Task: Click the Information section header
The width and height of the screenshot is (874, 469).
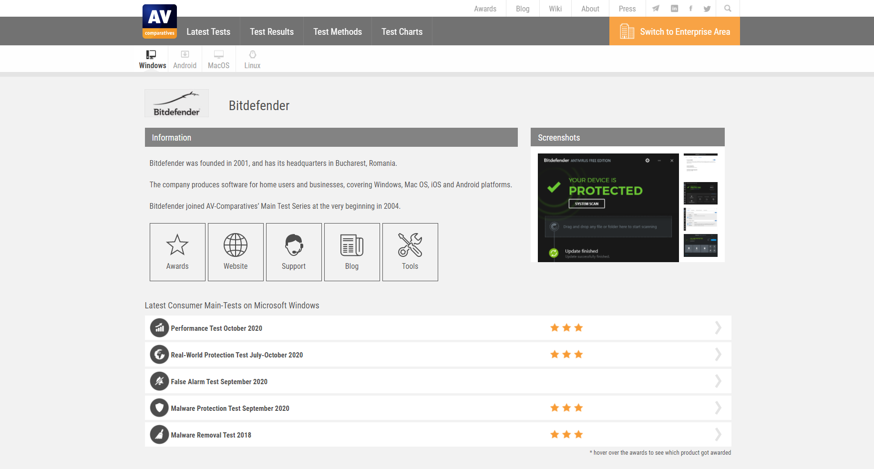Action: [x=331, y=137]
